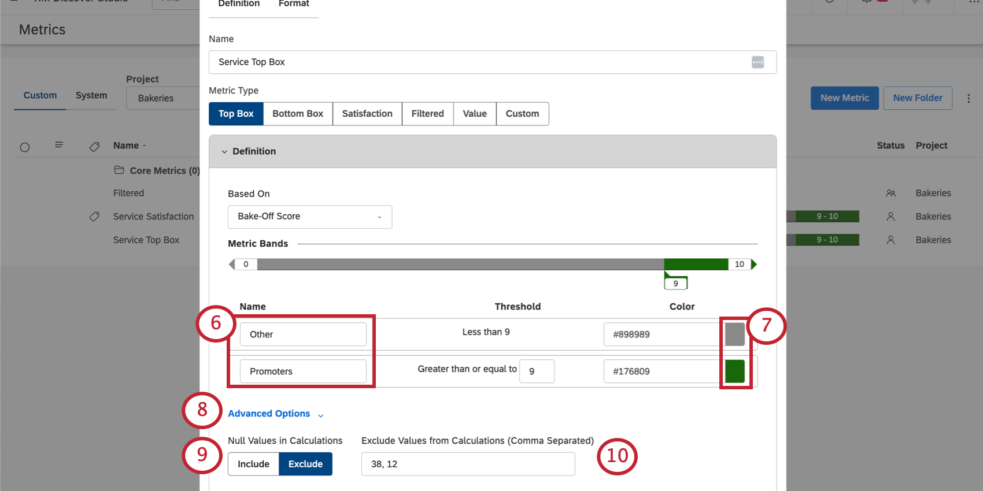The width and height of the screenshot is (983, 491).
Task: Click the labels tag icon in table header
Action: click(94, 147)
